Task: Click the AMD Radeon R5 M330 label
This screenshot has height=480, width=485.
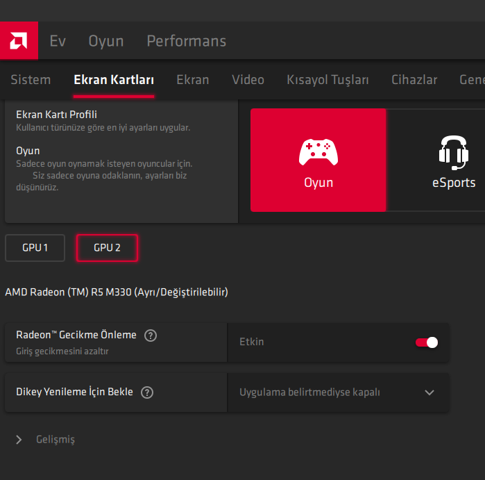Action: [117, 292]
